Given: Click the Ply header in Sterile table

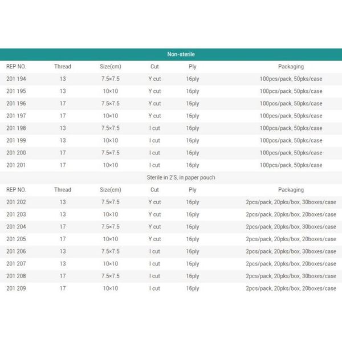Looking at the screenshot, I should coord(193,190).
